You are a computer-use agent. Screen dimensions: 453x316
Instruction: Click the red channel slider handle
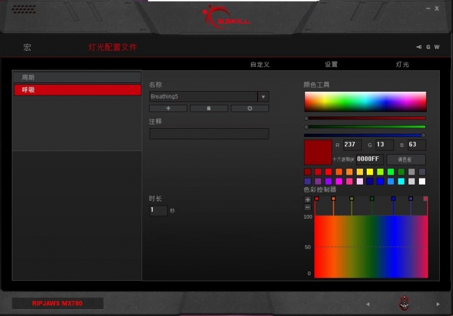coord(306,118)
